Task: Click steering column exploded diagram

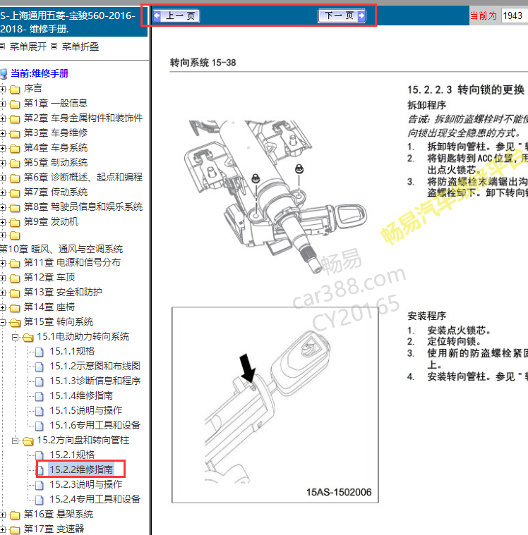Action: [x=277, y=196]
